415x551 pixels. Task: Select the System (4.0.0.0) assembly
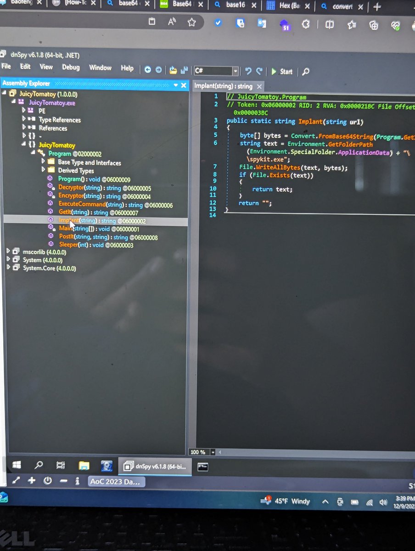tap(43, 260)
